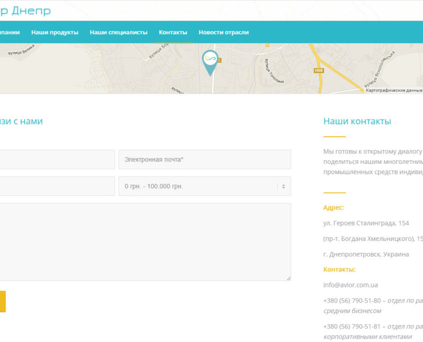Image resolution: width=423 pixels, height=342 pixels.
Task: Click the H08 highway badge on map
Action: click(x=318, y=70)
